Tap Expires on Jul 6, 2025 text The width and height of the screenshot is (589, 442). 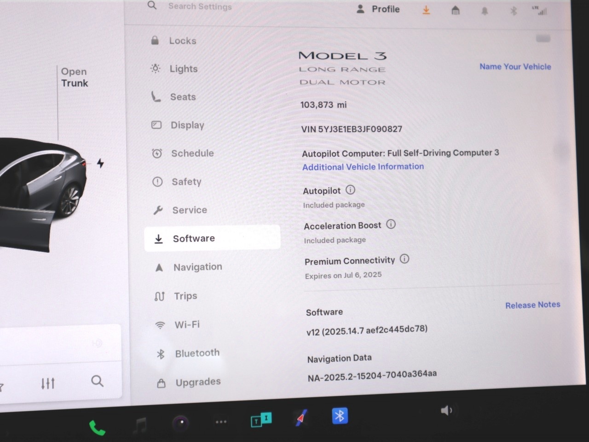pyautogui.click(x=343, y=275)
